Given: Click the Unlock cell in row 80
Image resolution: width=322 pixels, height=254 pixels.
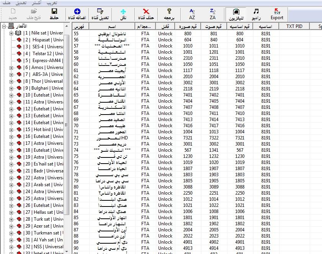Looking at the screenshot, I should pyautogui.click(x=165, y=187).
